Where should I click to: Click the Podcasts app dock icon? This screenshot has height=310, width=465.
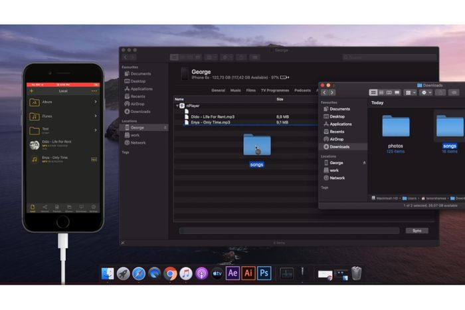pyautogui.click(x=201, y=273)
